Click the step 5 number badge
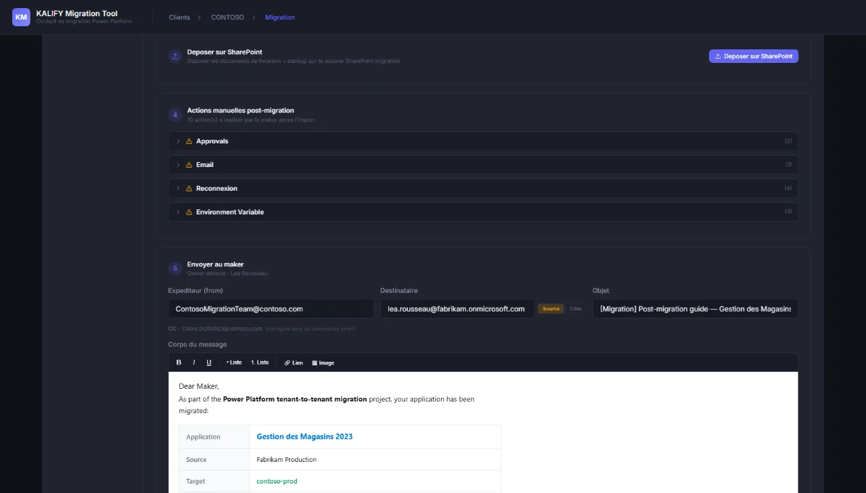 click(175, 268)
